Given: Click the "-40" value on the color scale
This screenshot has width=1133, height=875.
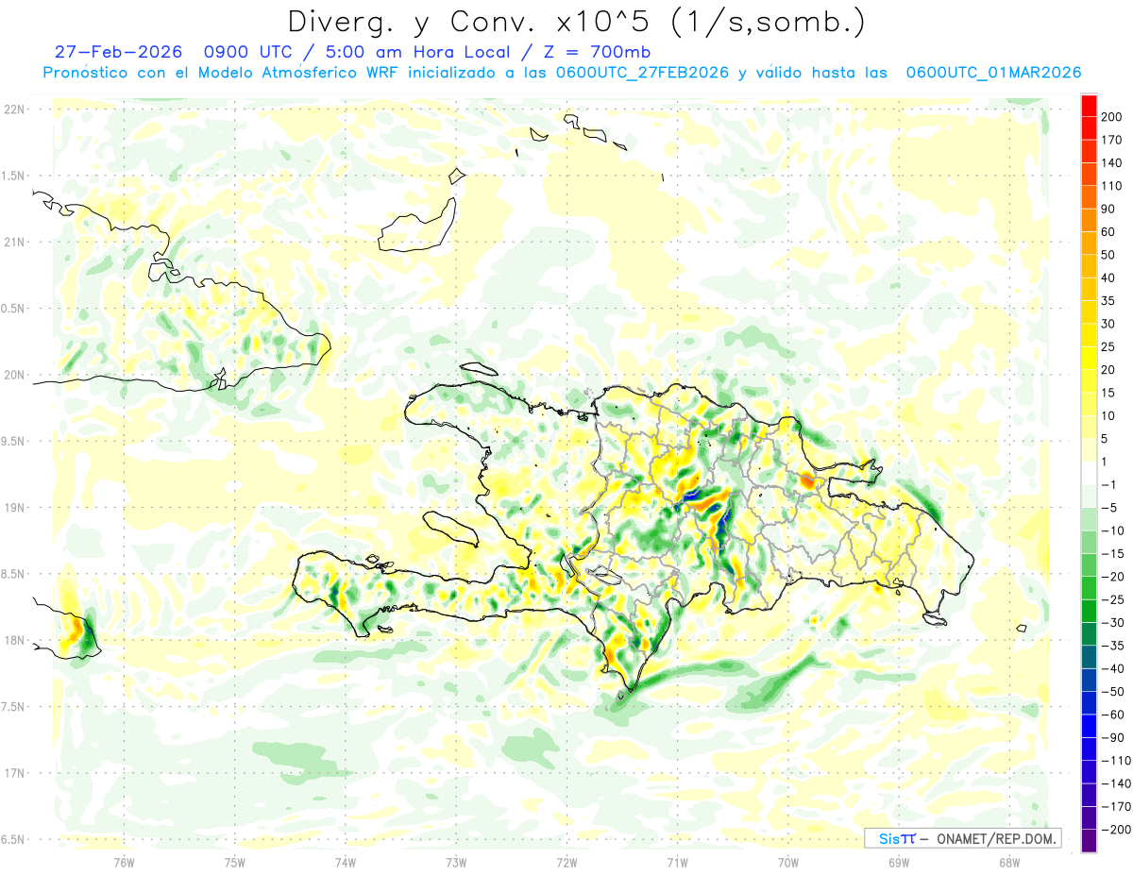Looking at the screenshot, I should coord(1112,668).
